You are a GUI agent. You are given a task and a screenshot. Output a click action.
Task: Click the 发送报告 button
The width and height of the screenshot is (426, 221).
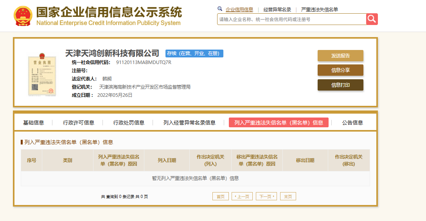(x=340, y=55)
